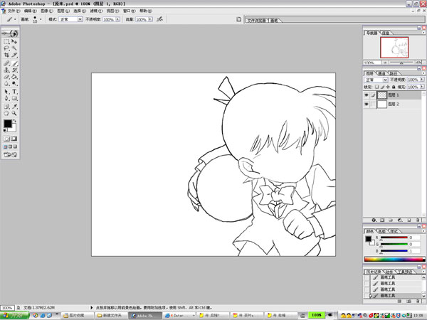Toggle link box of 图层 2
427x320 pixels.
coord(372,105)
